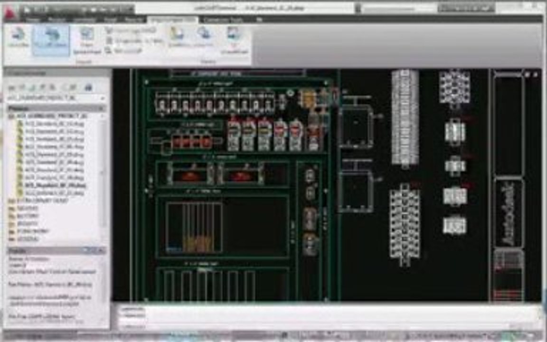Switch to the Panel ribbon tab
This screenshot has width=547, height=342.
click(x=110, y=20)
